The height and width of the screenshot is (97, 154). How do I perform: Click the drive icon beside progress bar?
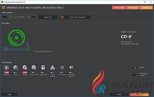tap(5, 49)
